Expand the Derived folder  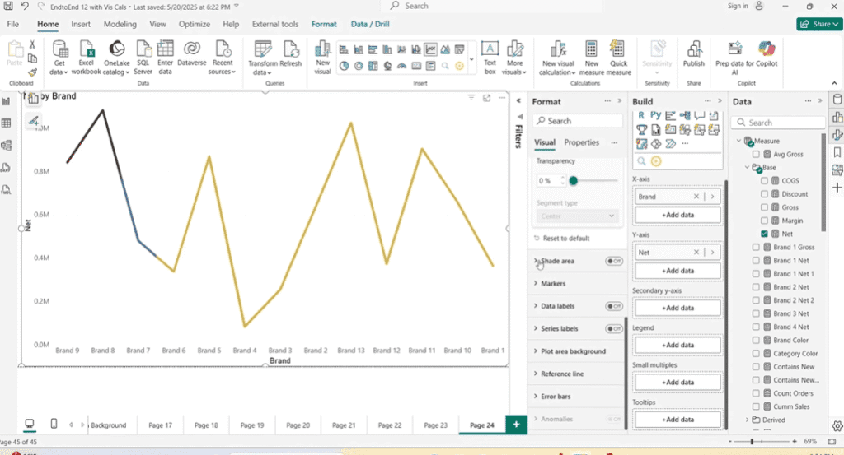(x=747, y=420)
